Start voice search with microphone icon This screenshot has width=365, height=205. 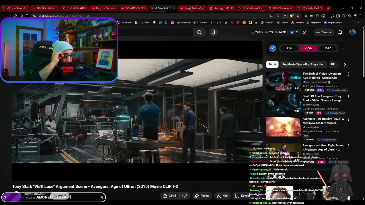pos(214,32)
